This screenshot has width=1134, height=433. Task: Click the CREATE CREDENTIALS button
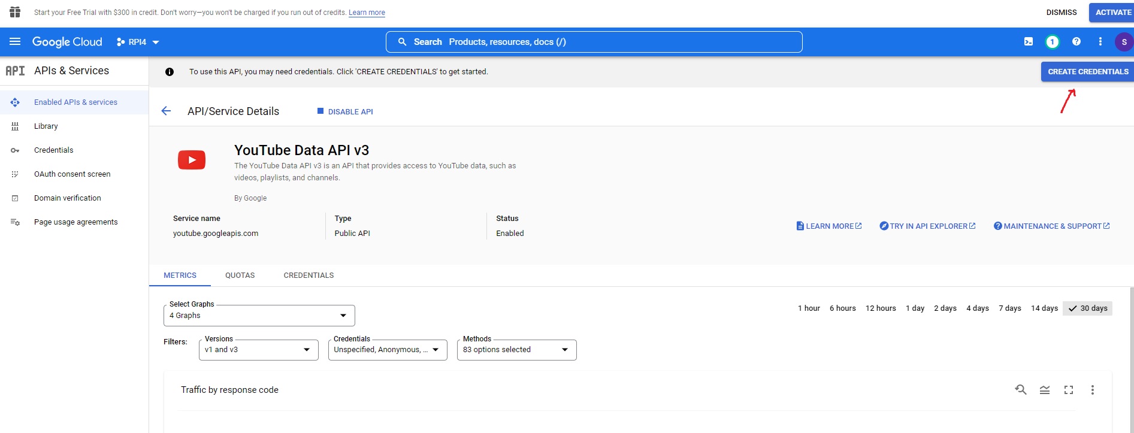1087,71
